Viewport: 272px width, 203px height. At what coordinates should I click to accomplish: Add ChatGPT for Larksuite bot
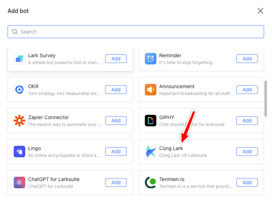(x=116, y=182)
